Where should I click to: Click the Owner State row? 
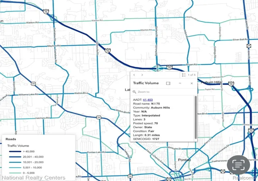point(142,127)
